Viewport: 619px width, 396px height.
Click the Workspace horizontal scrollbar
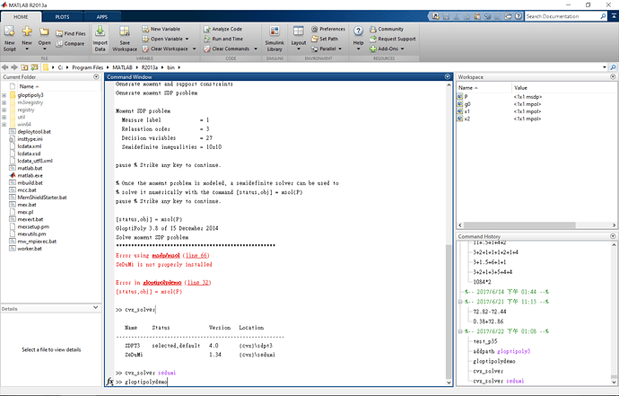(x=519, y=224)
